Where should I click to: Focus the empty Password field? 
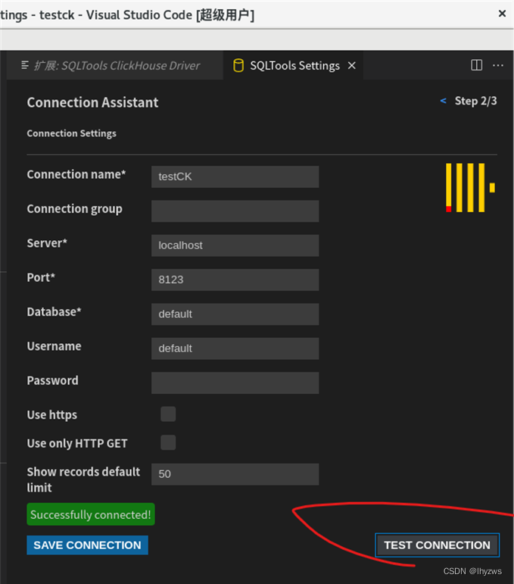click(235, 383)
